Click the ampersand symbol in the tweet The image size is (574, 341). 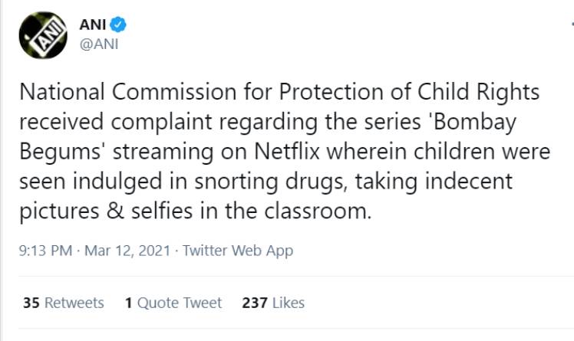(x=116, y=211)
